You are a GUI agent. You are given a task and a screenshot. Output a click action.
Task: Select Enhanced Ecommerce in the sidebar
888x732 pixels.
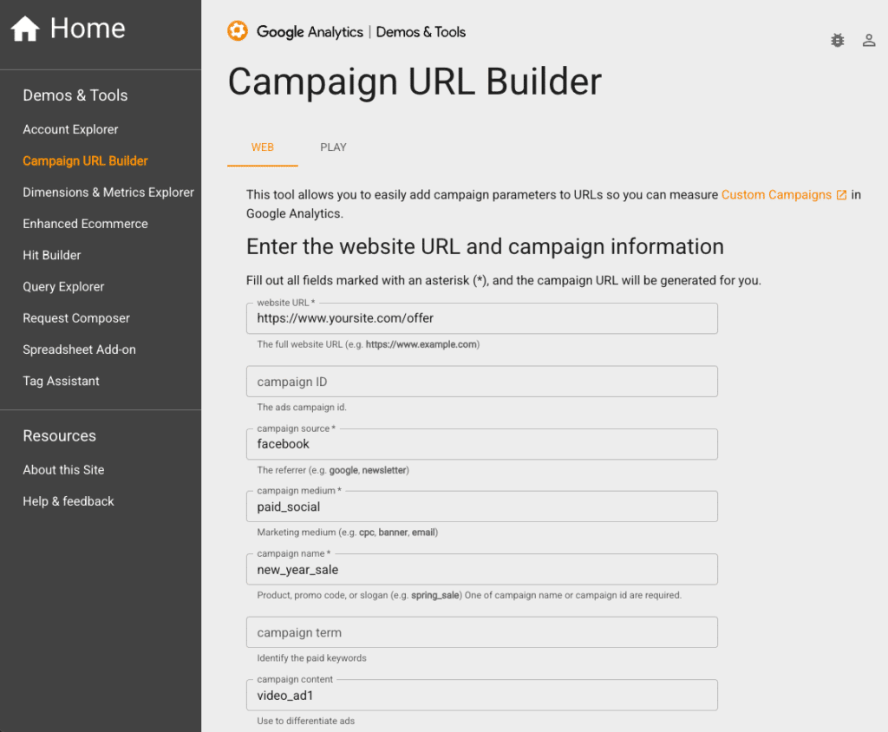click(84, 223)
